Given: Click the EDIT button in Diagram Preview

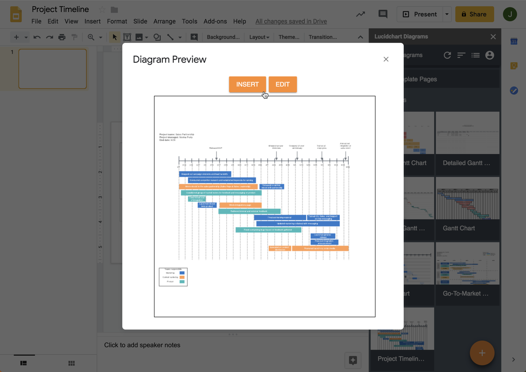Looking at the screenshot, I should 282,84.
